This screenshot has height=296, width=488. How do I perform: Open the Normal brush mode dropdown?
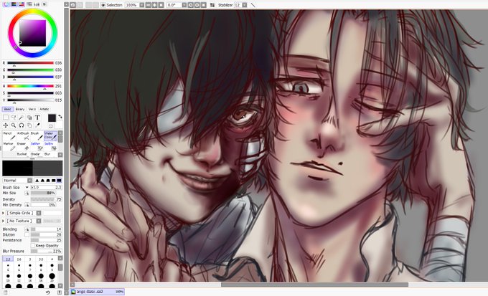coord(18,181)
